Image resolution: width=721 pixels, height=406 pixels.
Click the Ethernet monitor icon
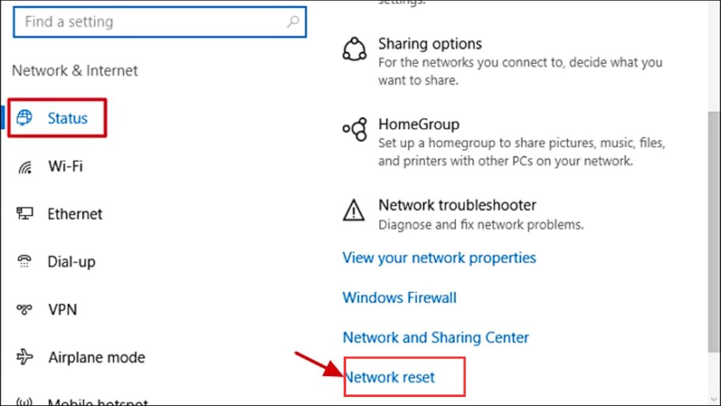25,214
